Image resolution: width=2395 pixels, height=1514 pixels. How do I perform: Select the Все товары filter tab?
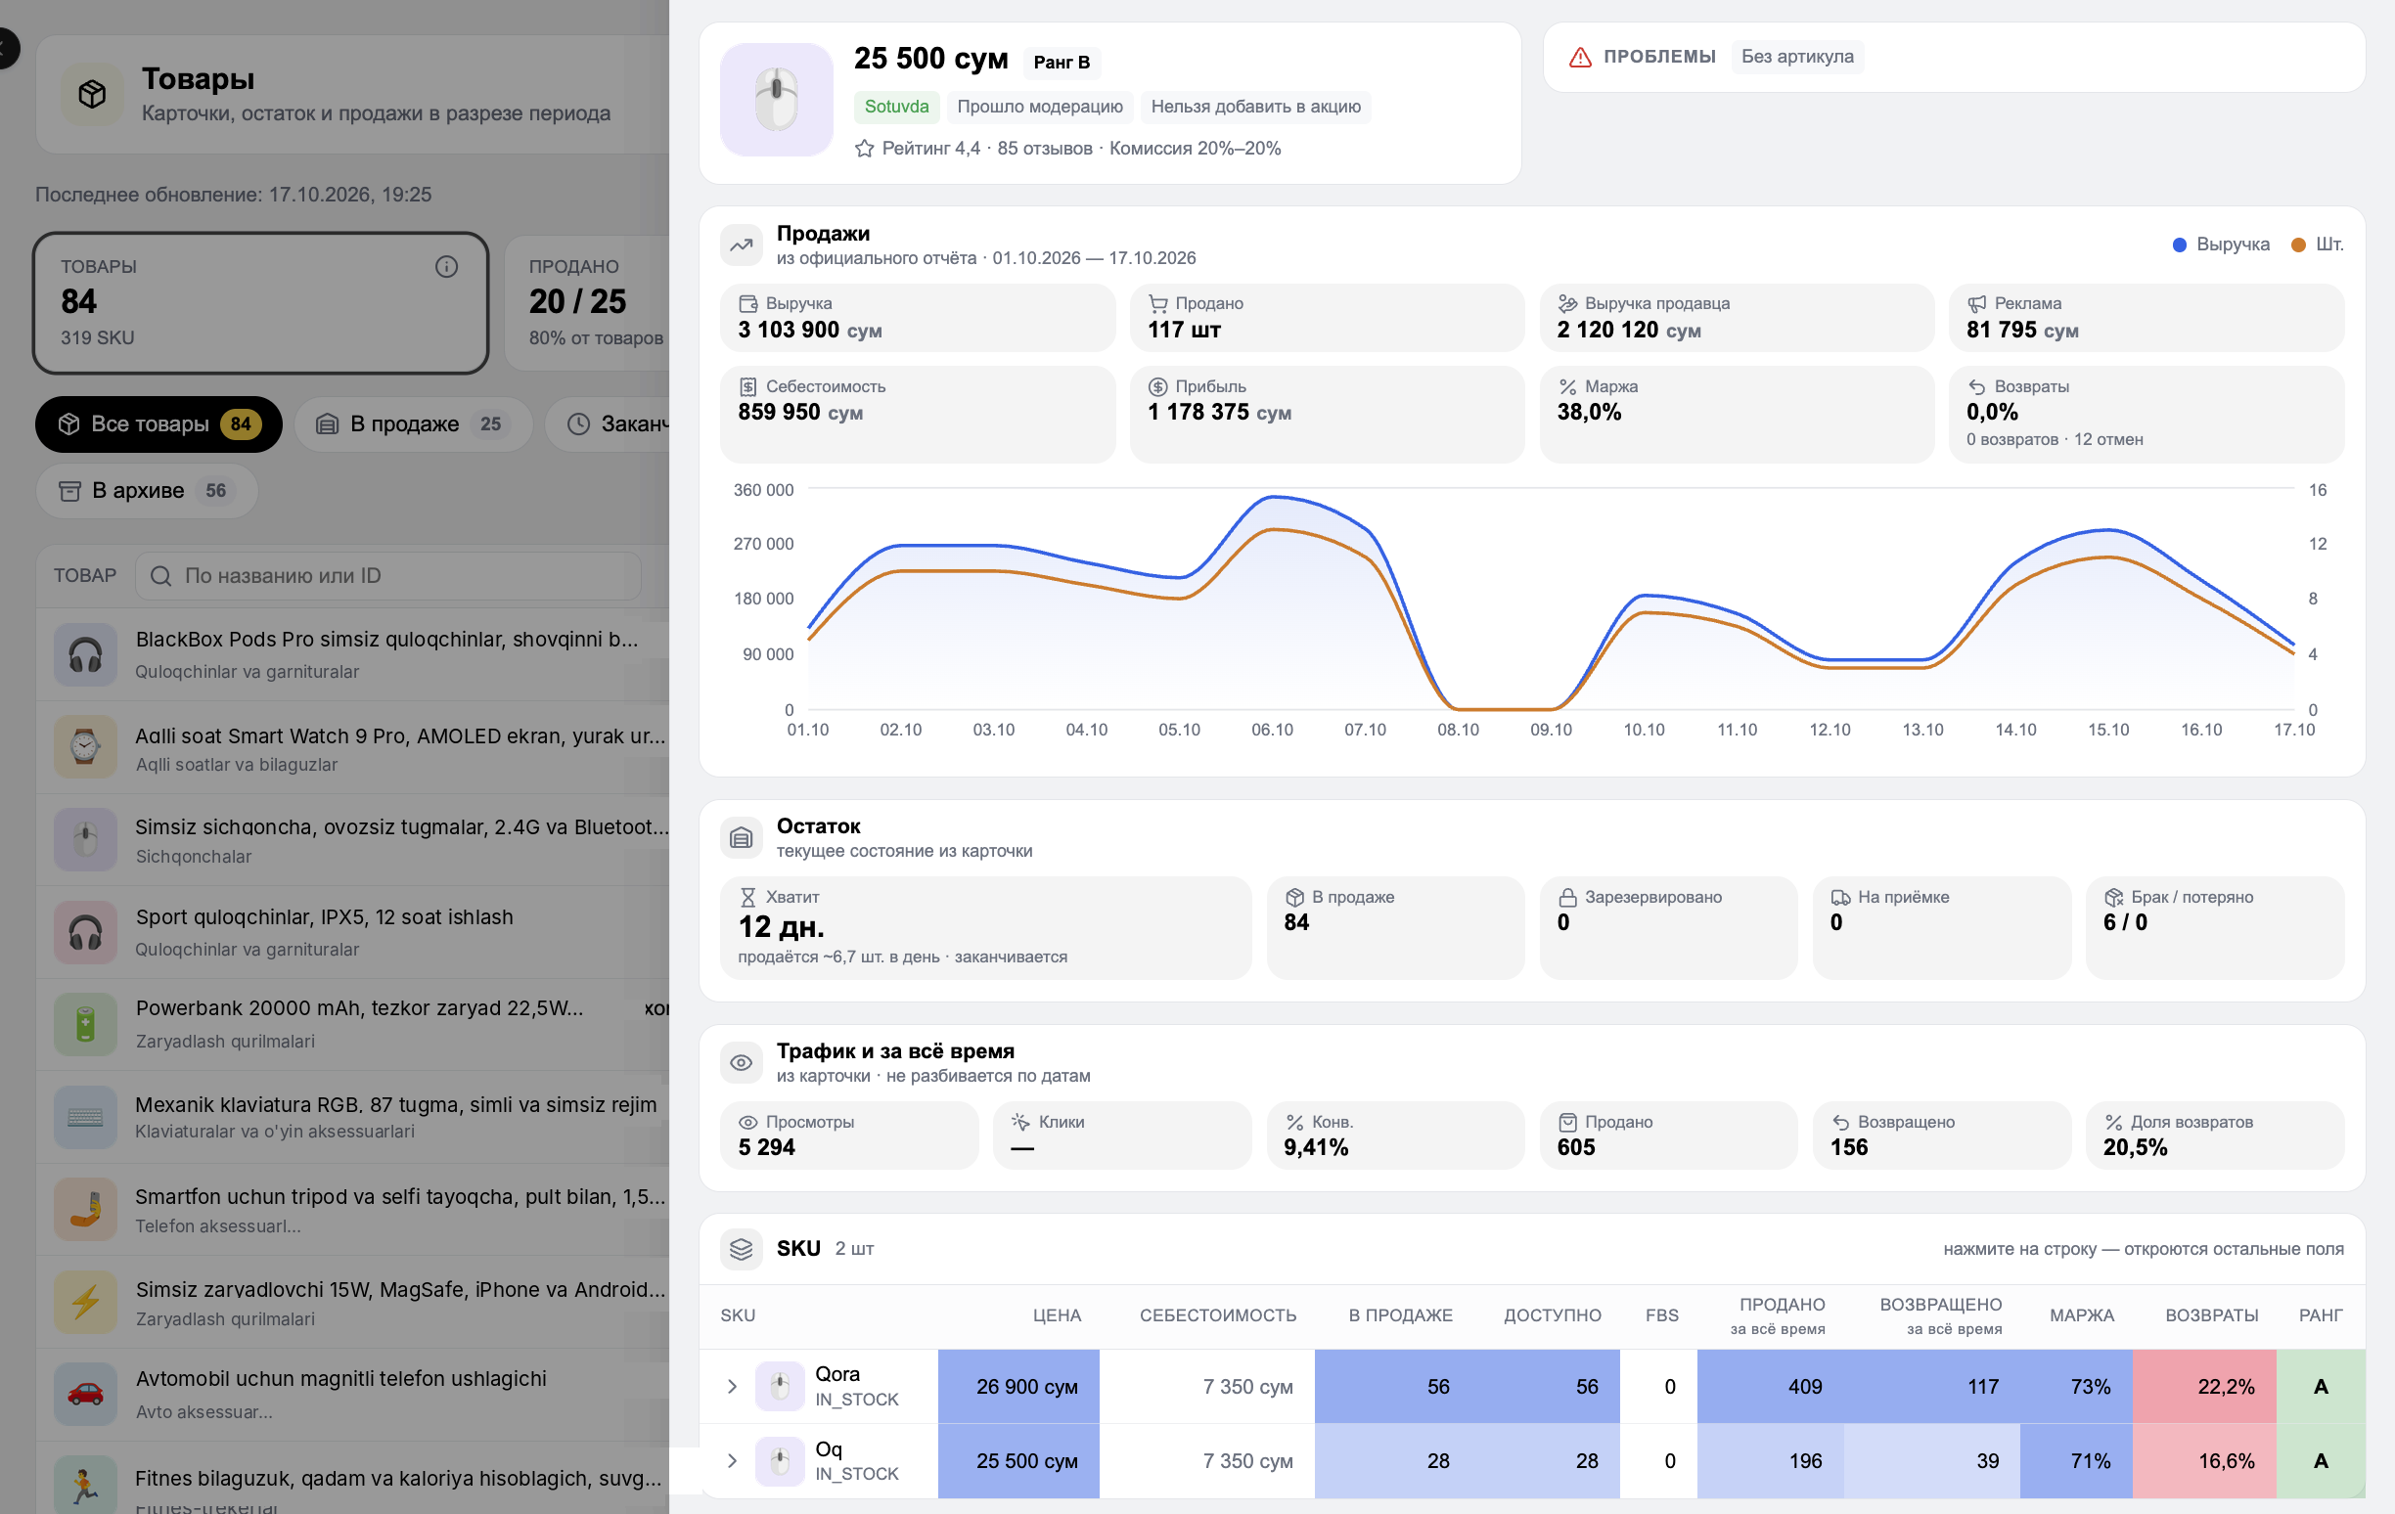[159, 424]
